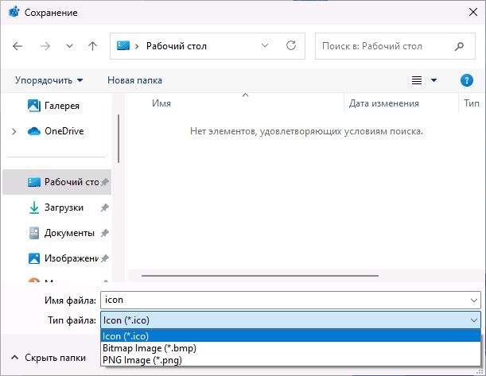486x376 pixels.
Task: Open recent locations chevron next to arrows
Action: point(69,46)
